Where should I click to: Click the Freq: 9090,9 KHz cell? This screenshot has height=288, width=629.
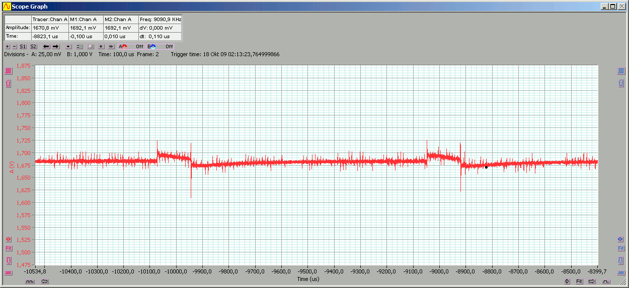[x=160, y=20]
